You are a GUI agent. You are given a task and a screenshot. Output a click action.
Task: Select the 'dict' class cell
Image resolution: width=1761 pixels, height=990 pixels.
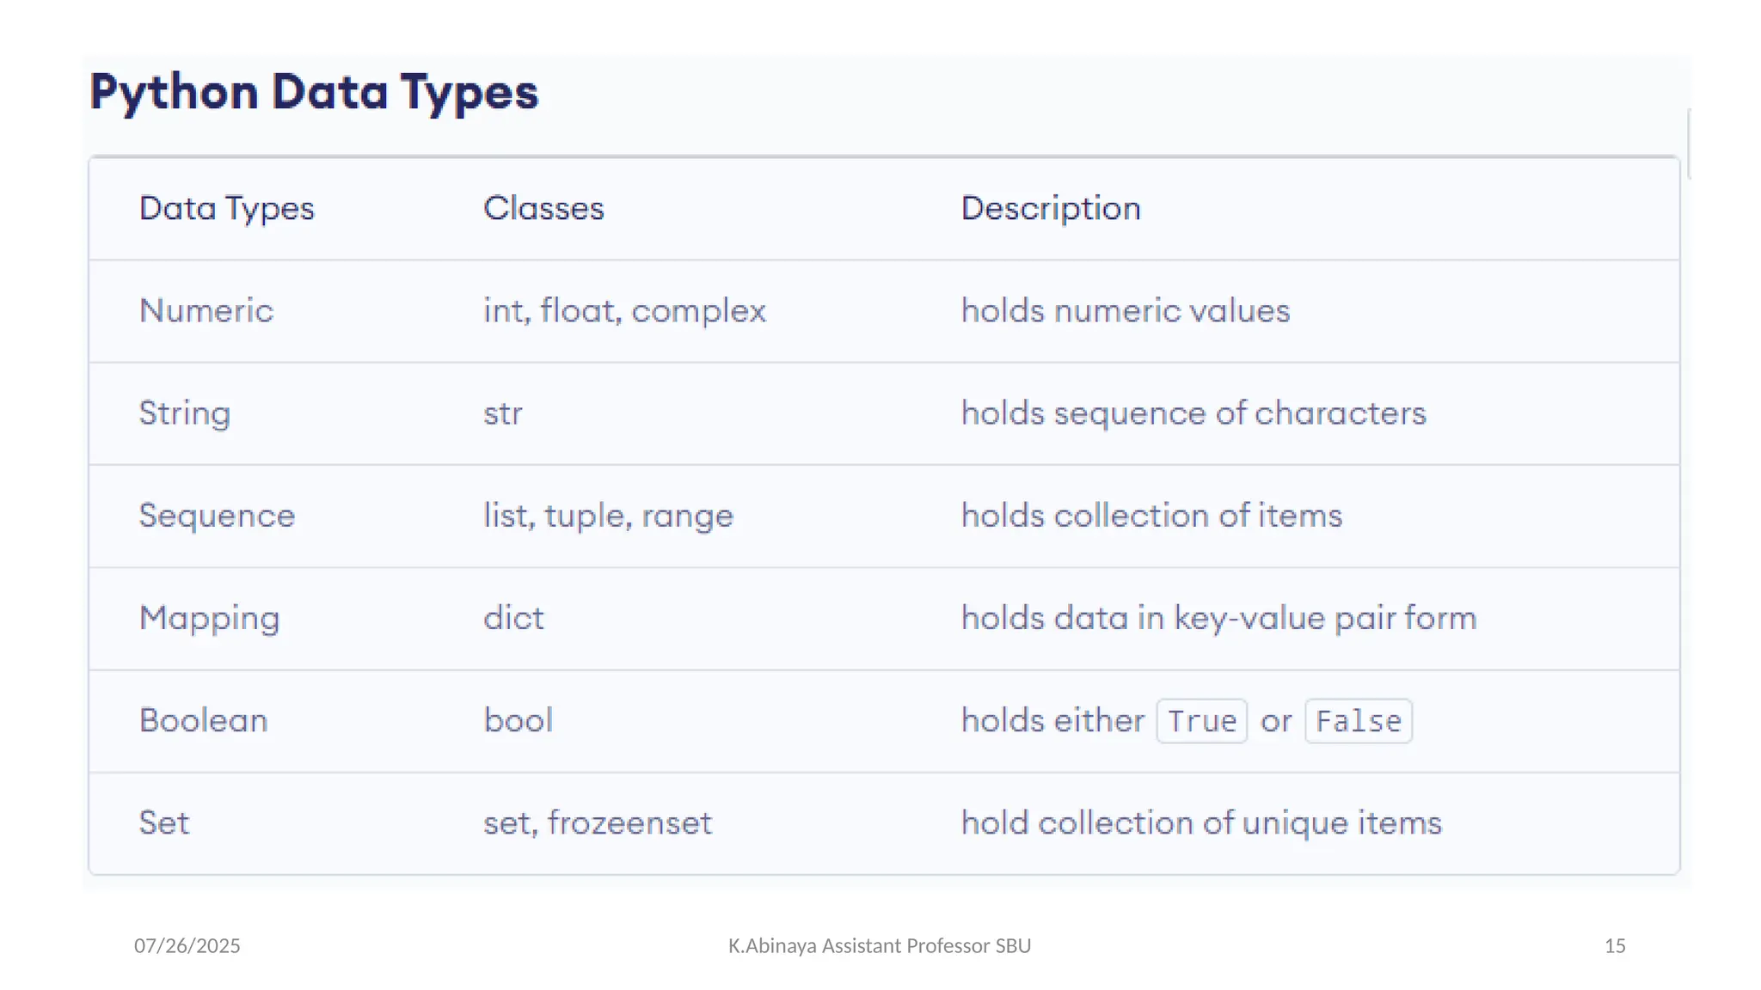(513, 619)
